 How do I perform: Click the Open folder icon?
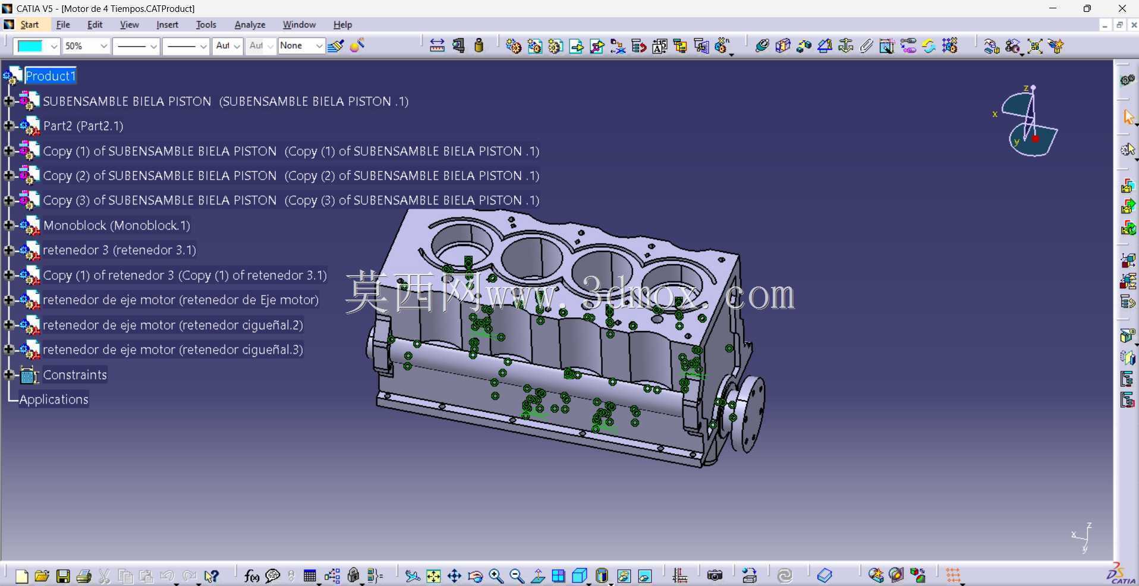pos(42,576)
